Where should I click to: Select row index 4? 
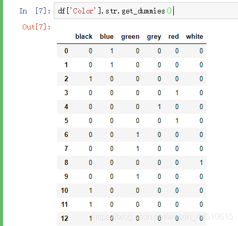click(x=66, y=107)
